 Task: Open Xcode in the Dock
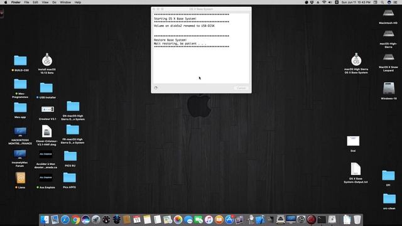[260, 220]
